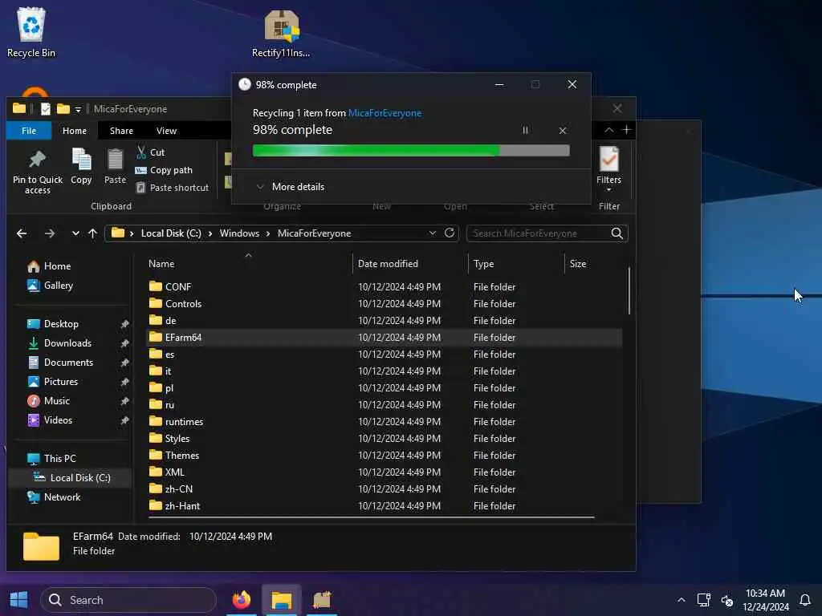Screen dimensions: 822x616
Task: Click the Paste ribbon icon
Action: (115, 166)
